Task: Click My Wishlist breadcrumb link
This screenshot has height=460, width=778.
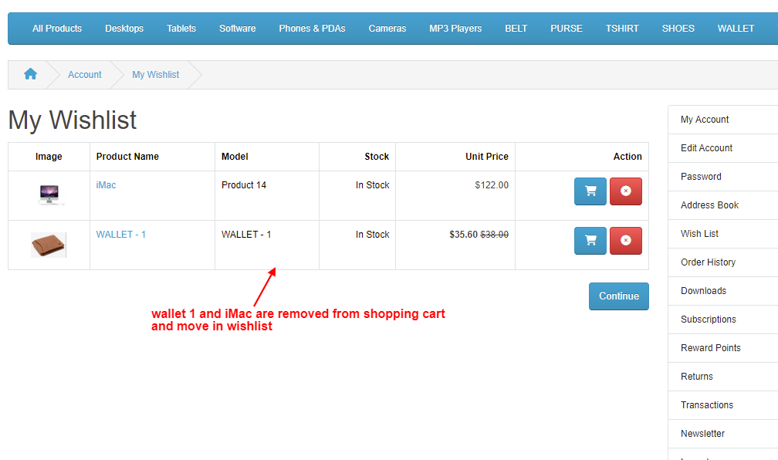Action: coord(155,74)
